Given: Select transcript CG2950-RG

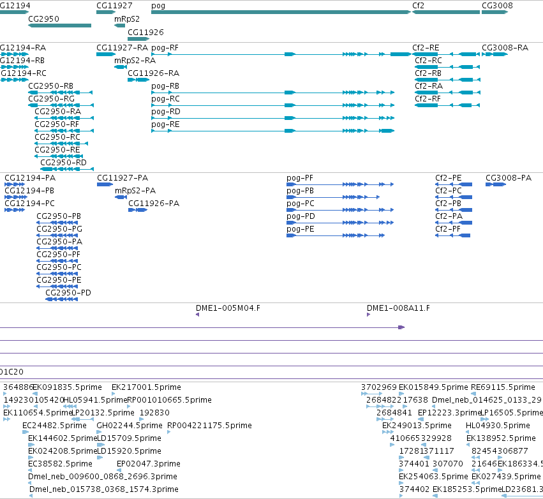Looking at the screenshot, I should 61,105.
